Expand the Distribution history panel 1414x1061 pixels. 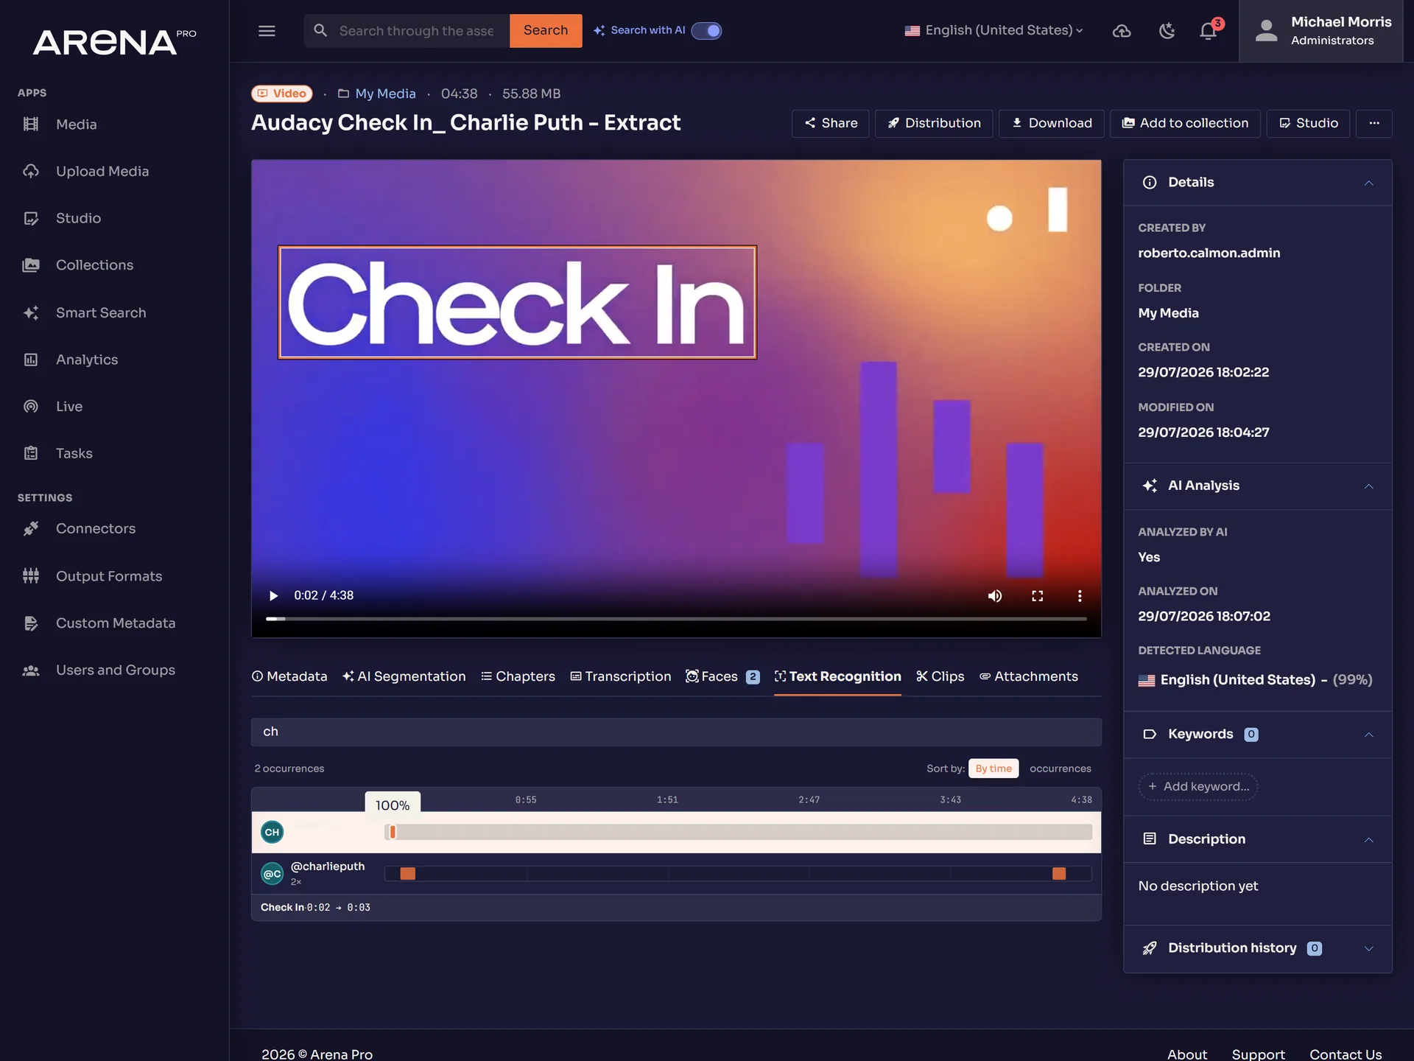tap(1368, 948)
